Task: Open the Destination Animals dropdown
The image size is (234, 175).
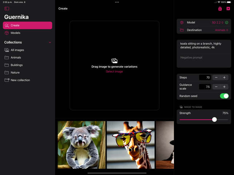Action: 222,30
